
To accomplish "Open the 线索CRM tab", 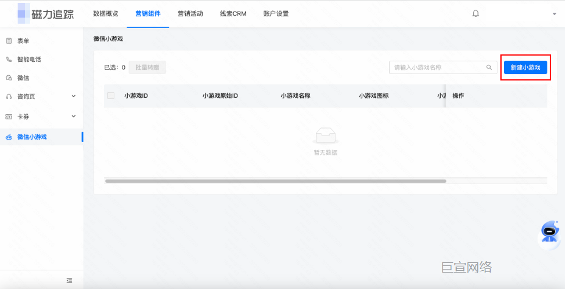I will [233, 13].
